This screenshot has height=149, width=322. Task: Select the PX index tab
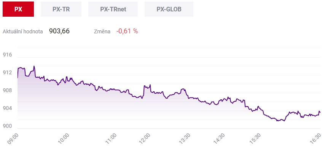click(18, 9)
